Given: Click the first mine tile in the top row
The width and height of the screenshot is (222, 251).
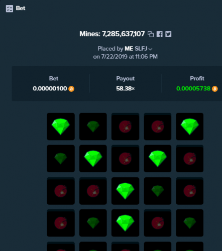Looking at the screenshot, I should coord(125,127).
